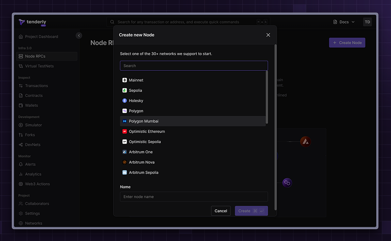
Task: Click the Tenderly logo icon
Action: tap(22, 22)
